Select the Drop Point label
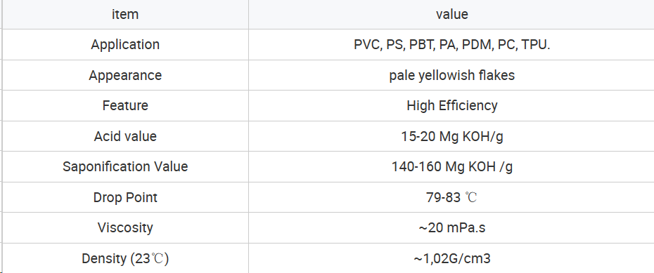The width and height of the screenshot is (654, 273). click(x=125, y=197)
